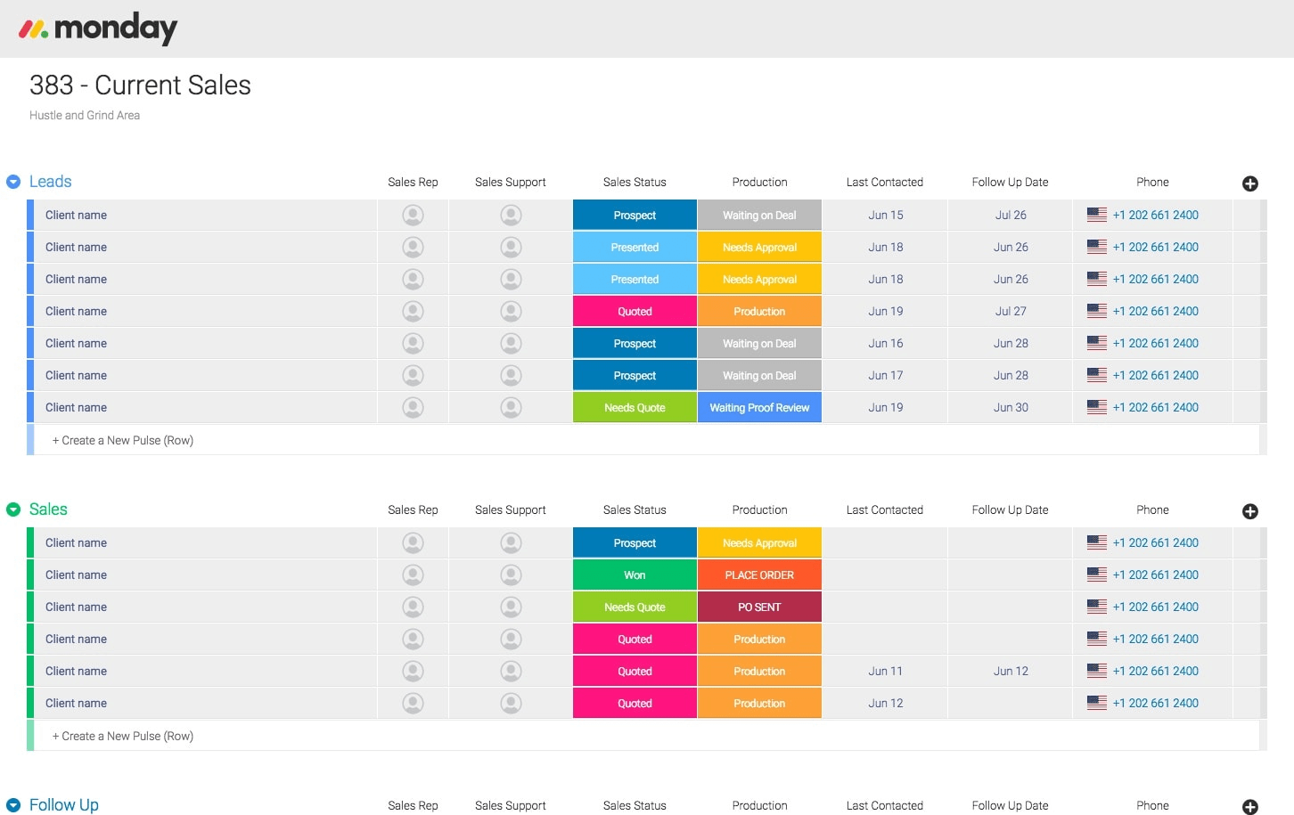Sort by Last Contacted header in Leads
The width and height of the screenshot is (1294, 815).
click(x=885, y=182)
